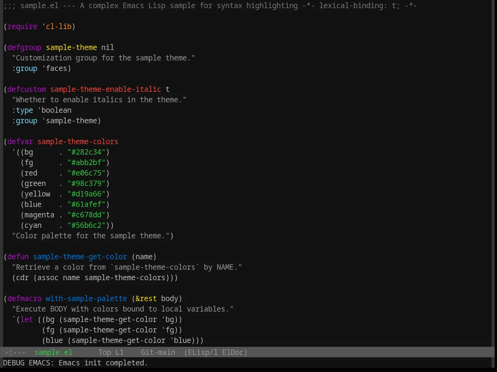The image size is (497, 372).
Task: Click the defun keyword
Action: click(18, 257)
